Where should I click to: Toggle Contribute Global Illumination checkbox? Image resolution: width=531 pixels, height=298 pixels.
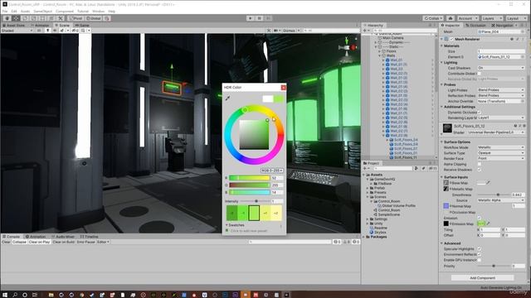(480, 74)
